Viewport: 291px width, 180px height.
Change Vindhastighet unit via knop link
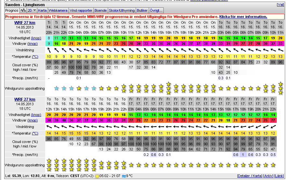[x=36, y=38]
